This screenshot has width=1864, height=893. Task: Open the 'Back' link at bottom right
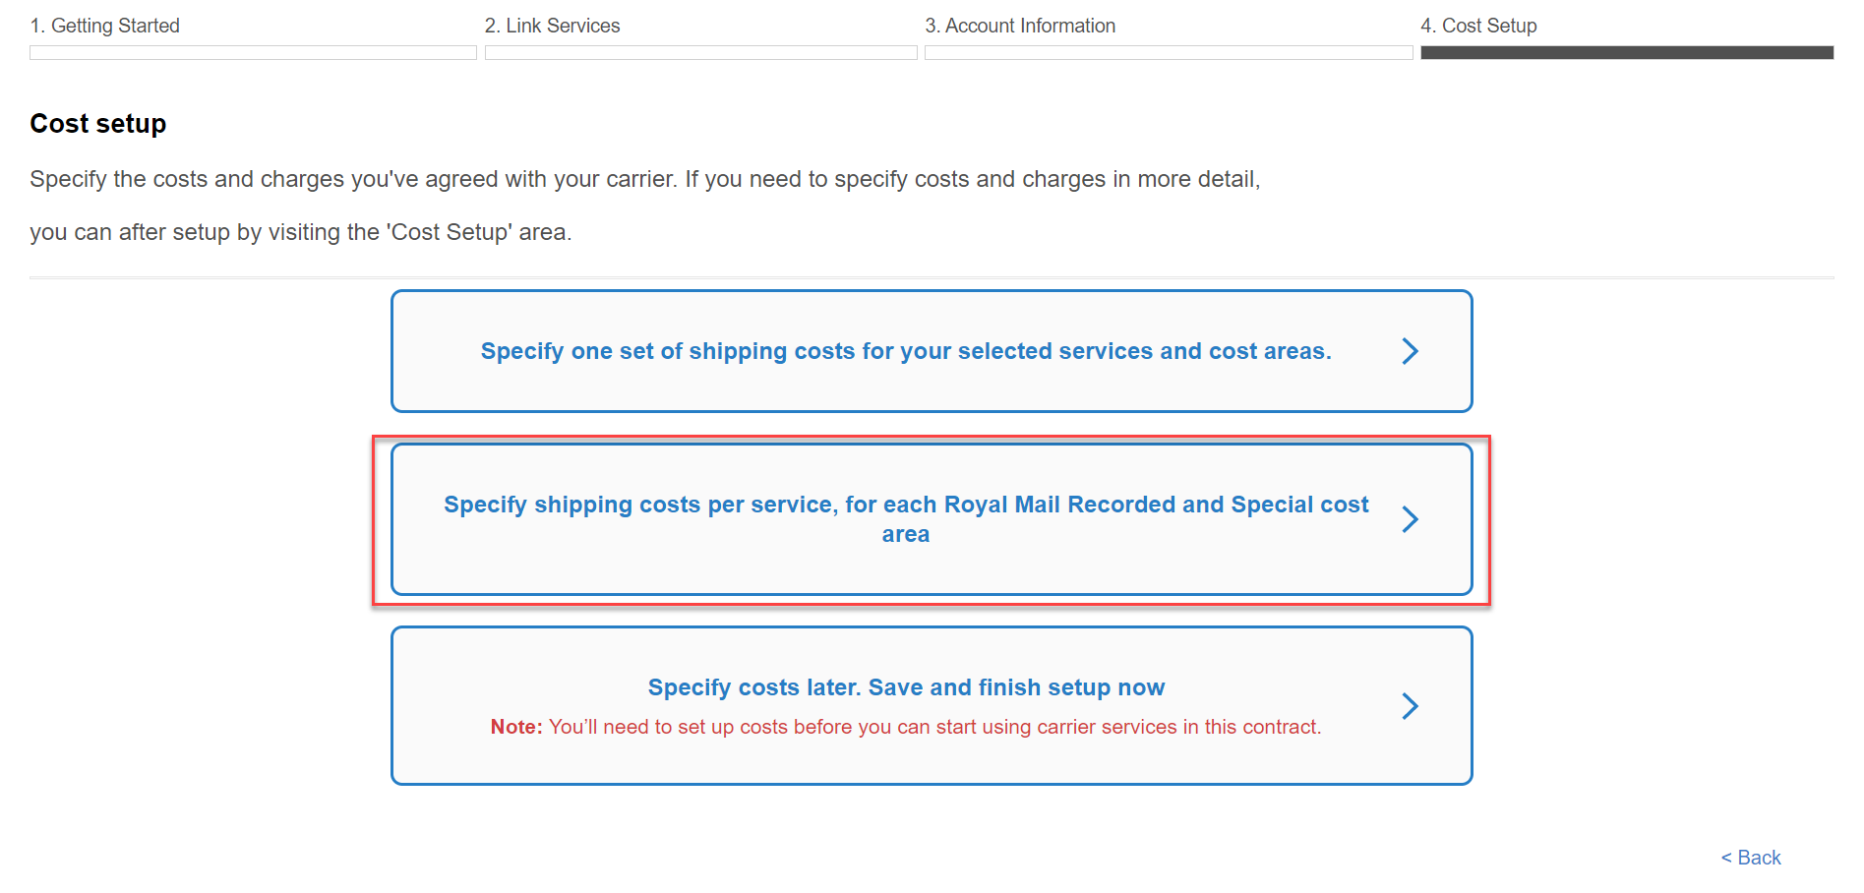(1750, 857)
